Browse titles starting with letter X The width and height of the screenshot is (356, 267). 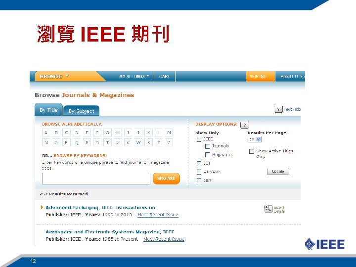pos(148,142)
